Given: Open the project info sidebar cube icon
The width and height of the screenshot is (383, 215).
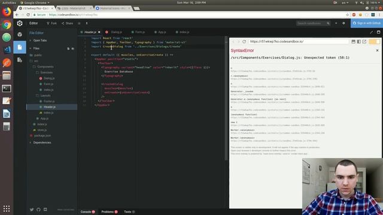Looking at the screenshot, I should point(20,35).
